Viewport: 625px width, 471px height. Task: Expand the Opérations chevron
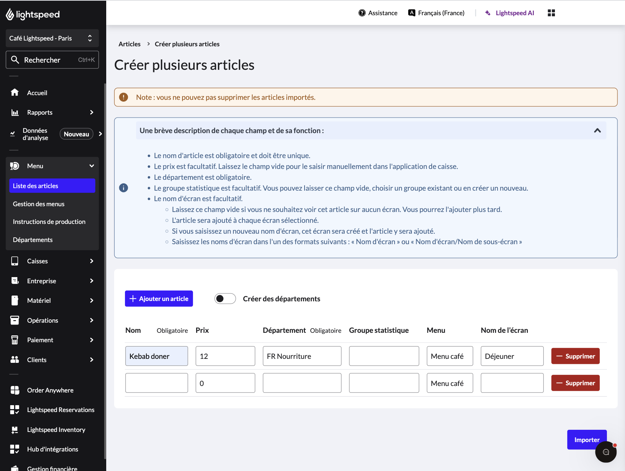pyautogui.click(x=92, y=320)
